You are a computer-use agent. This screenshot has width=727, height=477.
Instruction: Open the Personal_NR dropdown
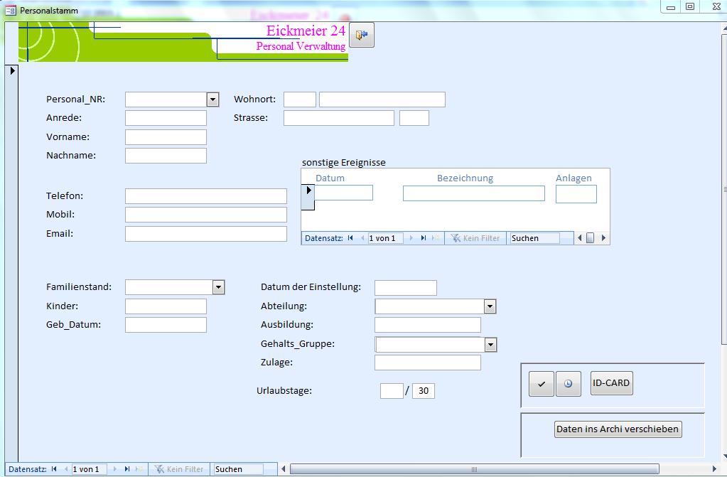coord(212,100)
